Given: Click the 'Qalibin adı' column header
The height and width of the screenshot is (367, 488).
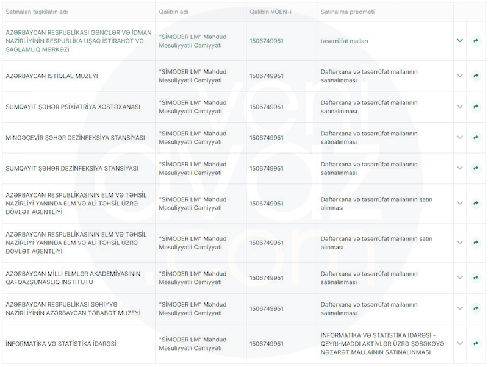Looking at the screenshot, I should tap(173, 12).
